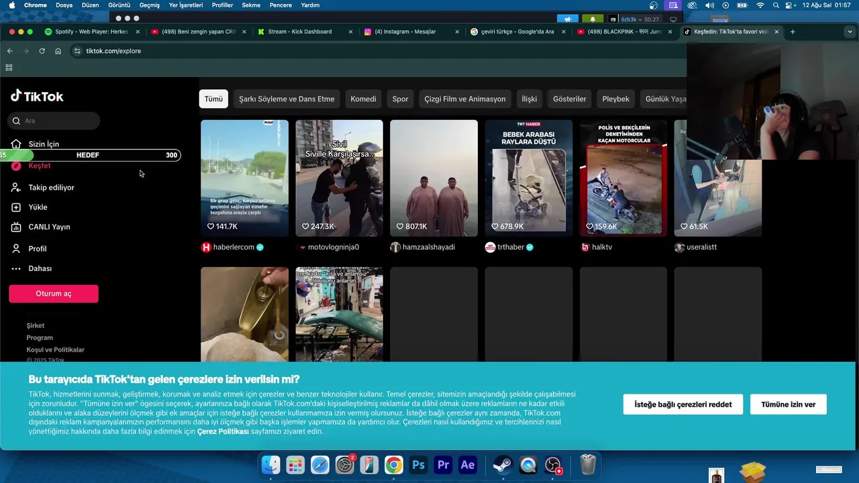Image resolution: width=859 pixels, height=483 pixels.
Task: Launch Safari from the dock
Action: [x=320, y=464]
